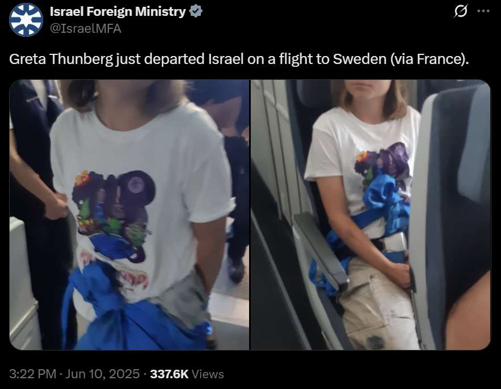Open the three-dot more options menu
The image size is (501, 389).
pyautogui.click(x=483, y=11)
